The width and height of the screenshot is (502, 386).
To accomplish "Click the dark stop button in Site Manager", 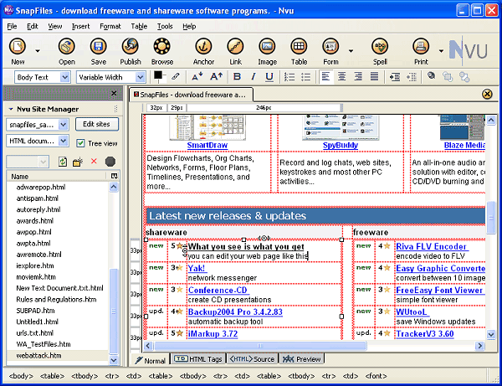I will (x=110, y=162).
